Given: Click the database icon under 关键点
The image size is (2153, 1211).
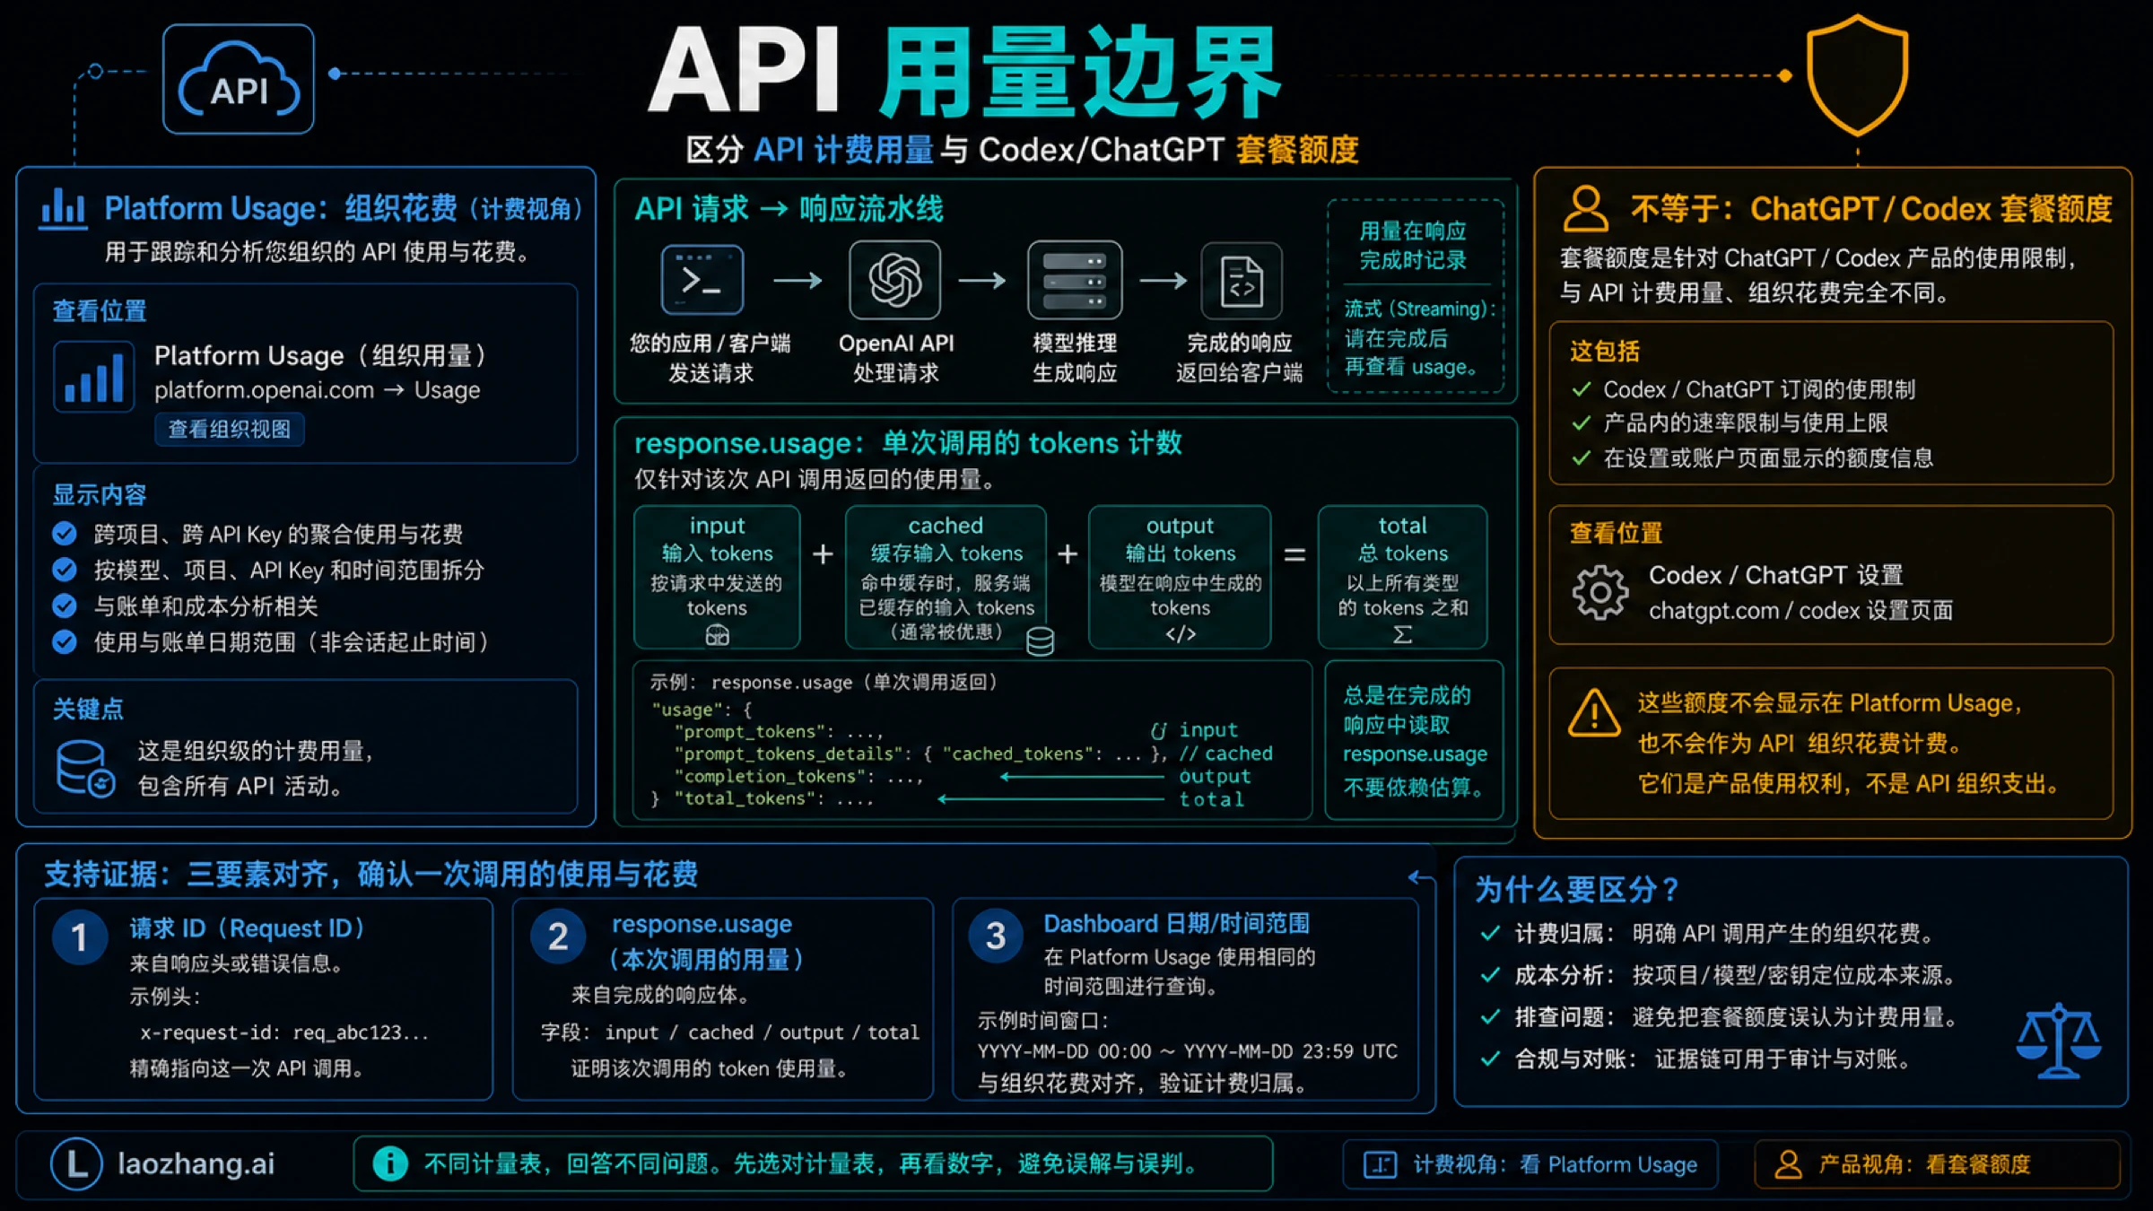Looking at the screenshot, I should pos(85,769).
